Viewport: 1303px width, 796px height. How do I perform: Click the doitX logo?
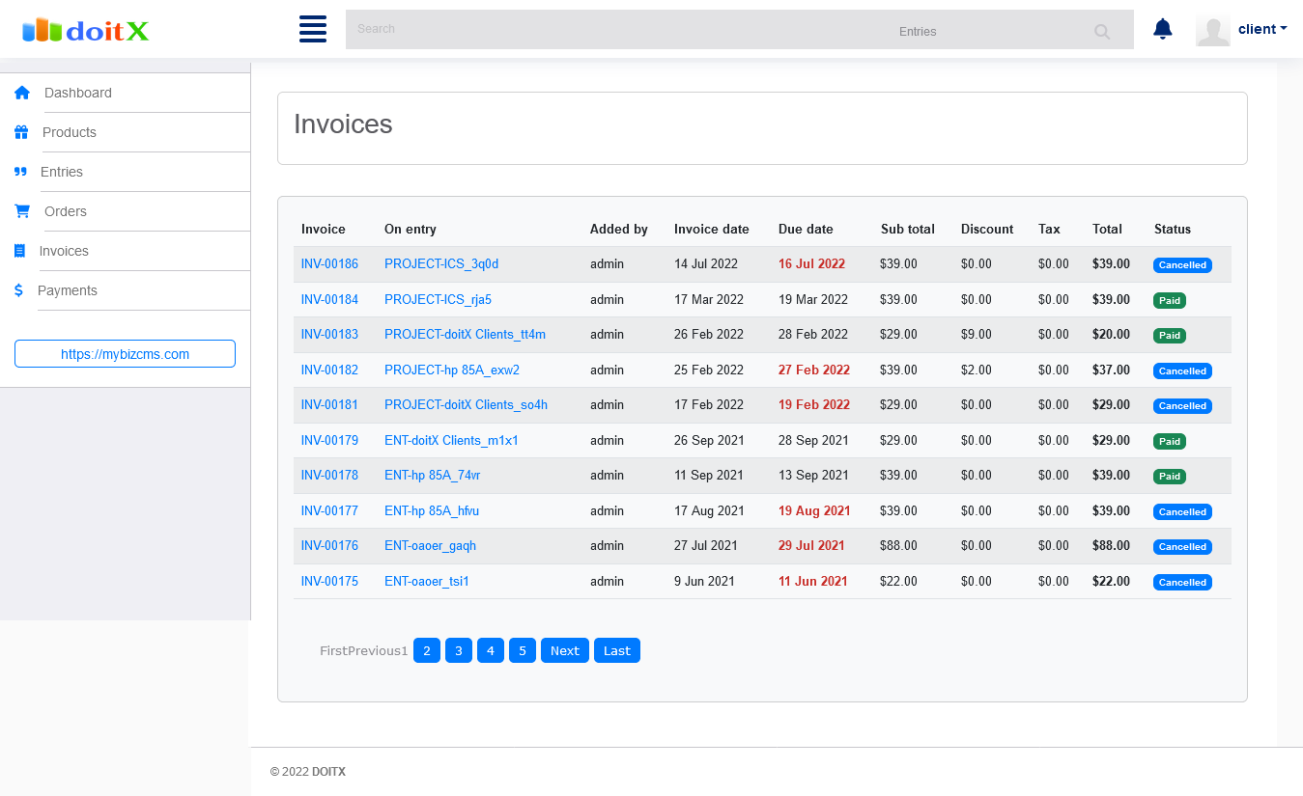click(86, 31)
